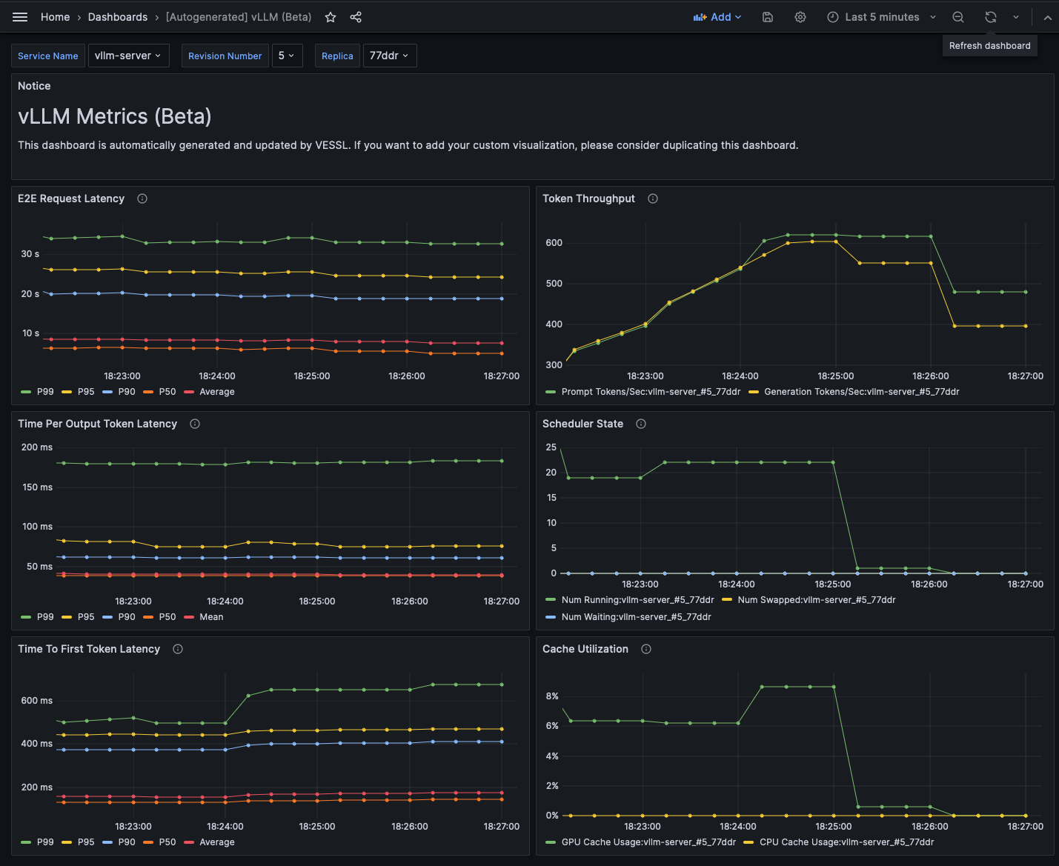
Task: Toggle P99 series in E2E Request Latency legend
Action: (44, 392)
